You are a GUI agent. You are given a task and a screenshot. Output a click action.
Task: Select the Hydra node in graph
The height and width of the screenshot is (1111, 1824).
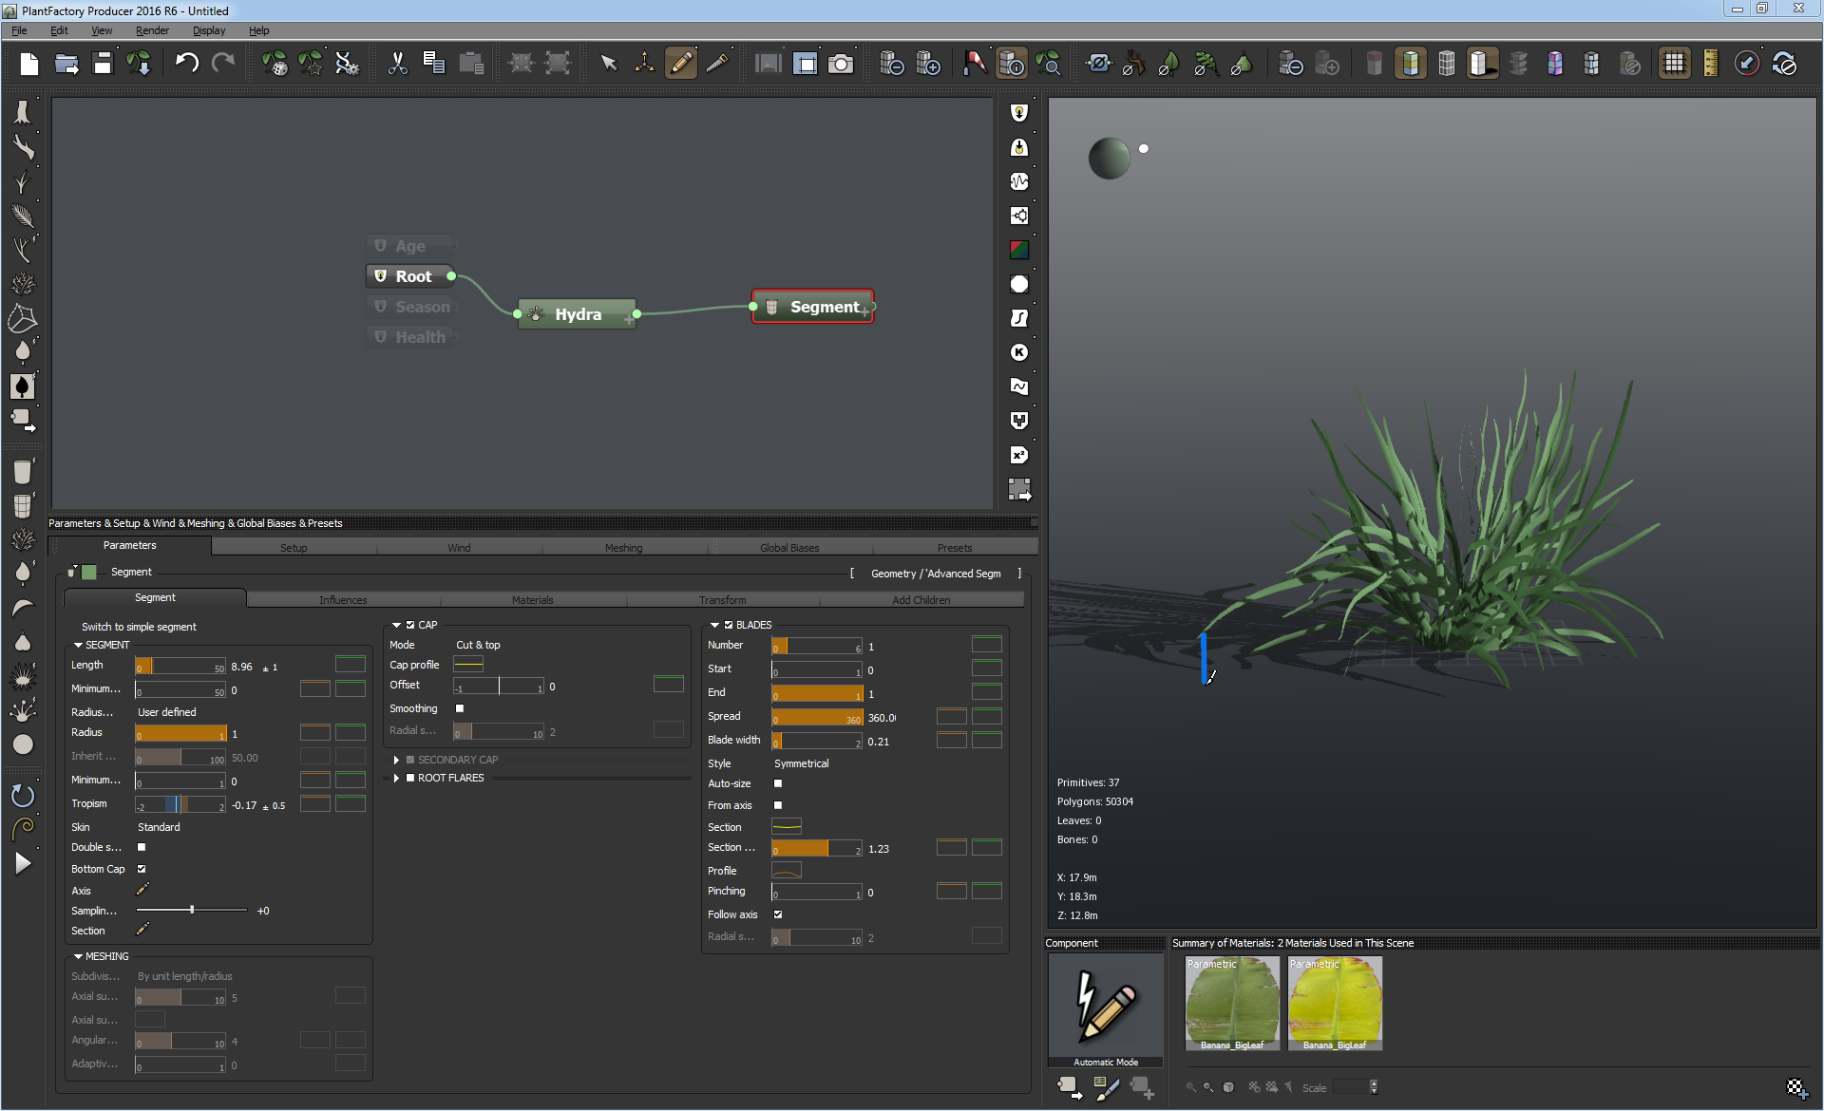[x=577, y=314]
